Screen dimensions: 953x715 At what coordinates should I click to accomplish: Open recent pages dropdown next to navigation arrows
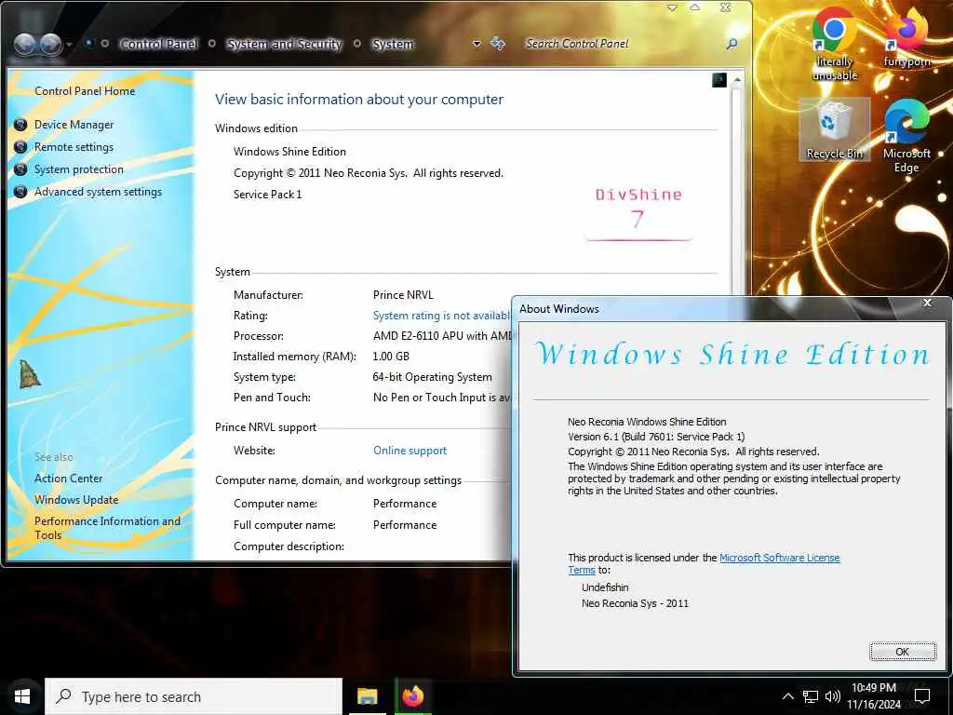pyautogui.click(x=69, y=45)
